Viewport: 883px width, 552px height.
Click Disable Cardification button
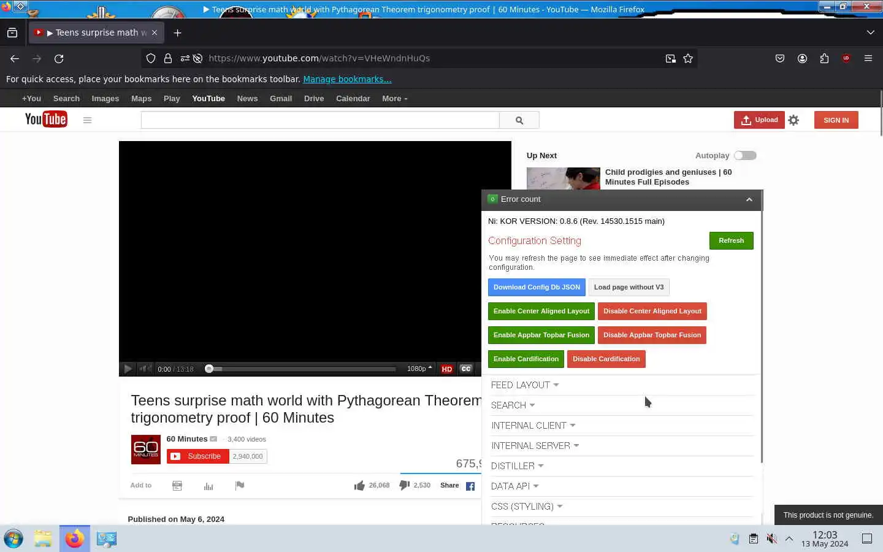point(606,359)
